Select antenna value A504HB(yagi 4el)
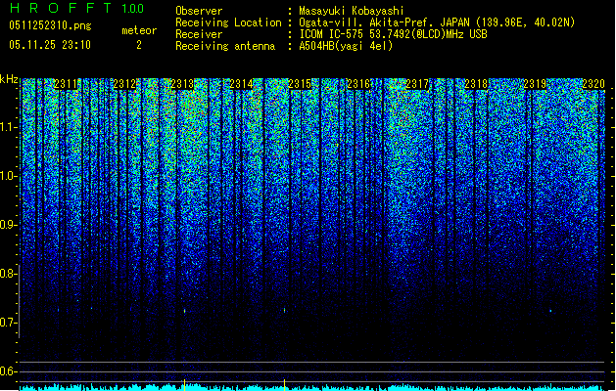Viewport: 616px width, 391px height. (346, 46)
